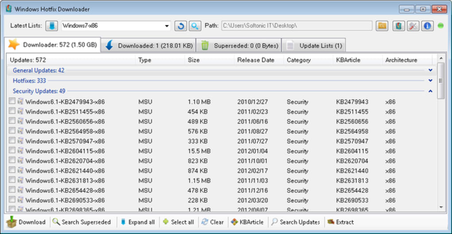The height and width of the screenshot is (234, 452).
Task: Sort by the Size column header
Action: [209, 60]
